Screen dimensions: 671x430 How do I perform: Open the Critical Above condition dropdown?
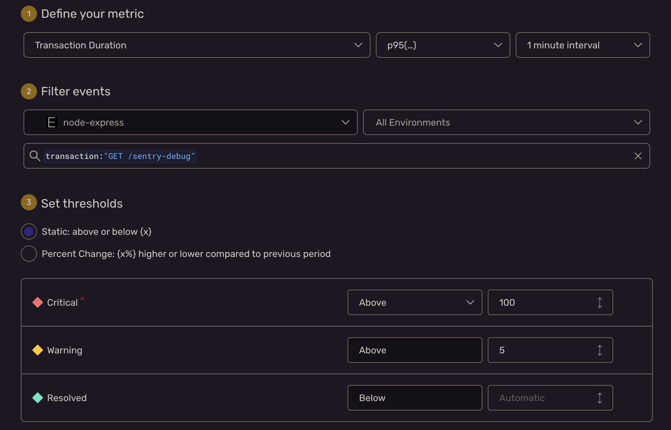[415, 302]
